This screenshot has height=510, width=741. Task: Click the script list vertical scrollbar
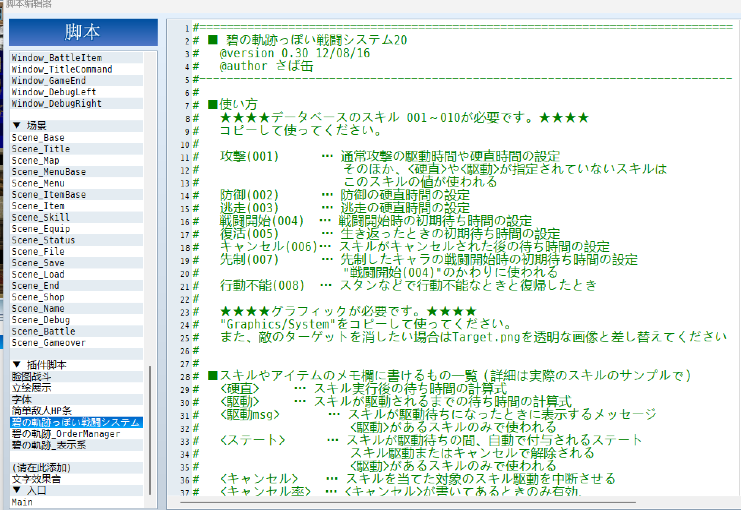[150, 430]
